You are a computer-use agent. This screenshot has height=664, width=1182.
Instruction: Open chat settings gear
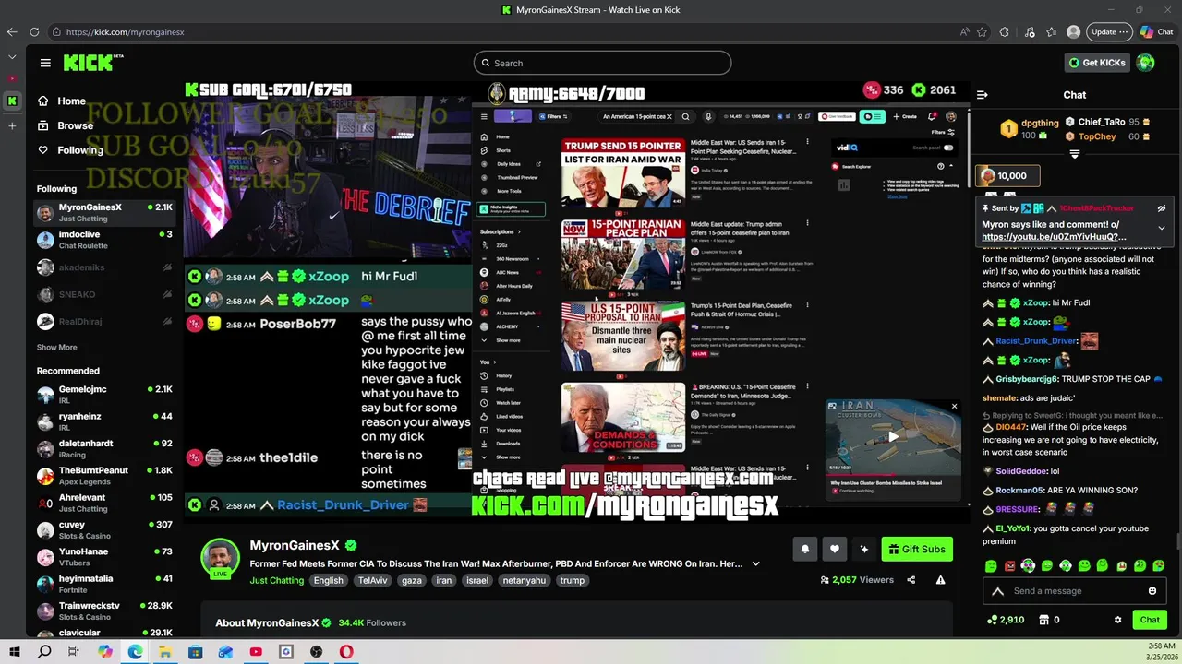click(1117, 620)
